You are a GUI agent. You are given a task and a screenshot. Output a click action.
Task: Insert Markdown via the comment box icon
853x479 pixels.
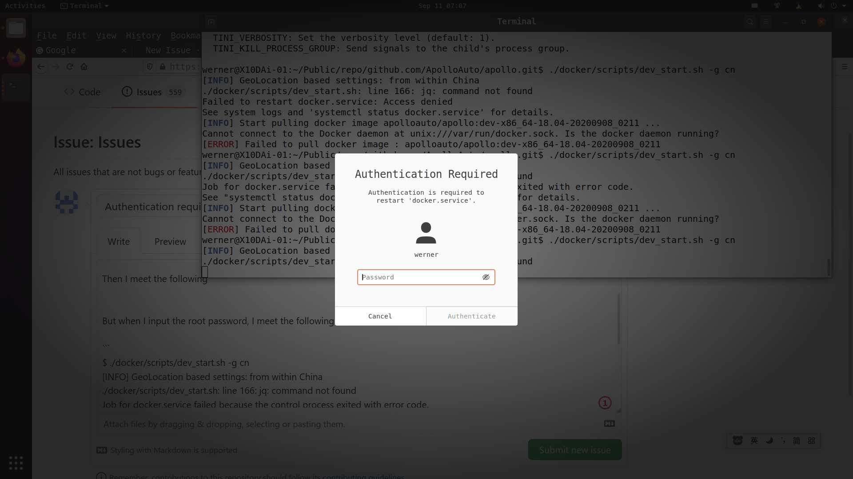(x=609, y=424)
